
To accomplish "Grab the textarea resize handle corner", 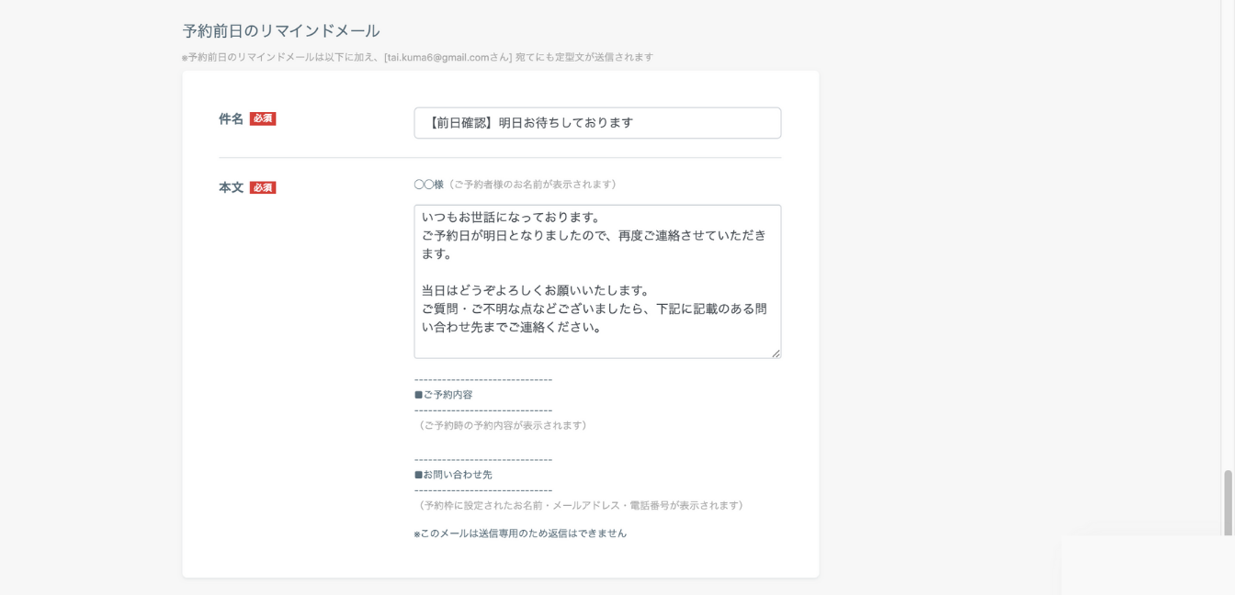I will (776, 353).
